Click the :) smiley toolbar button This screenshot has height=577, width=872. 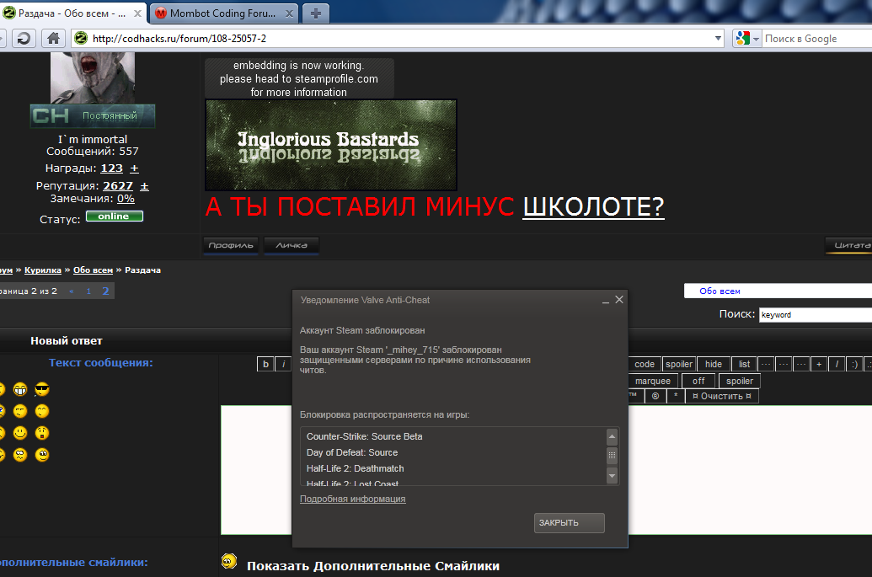coord(854,364)
